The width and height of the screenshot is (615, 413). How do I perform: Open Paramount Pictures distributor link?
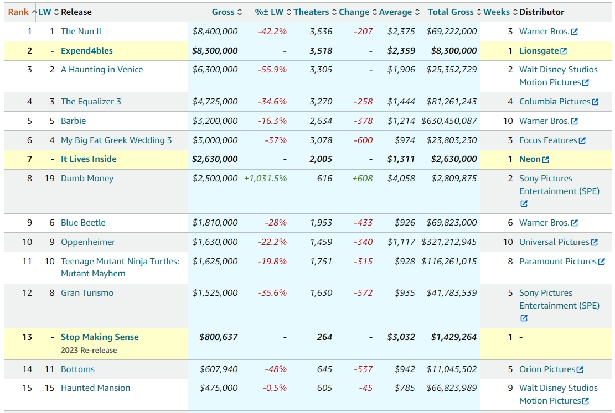[x=558, y=261]
